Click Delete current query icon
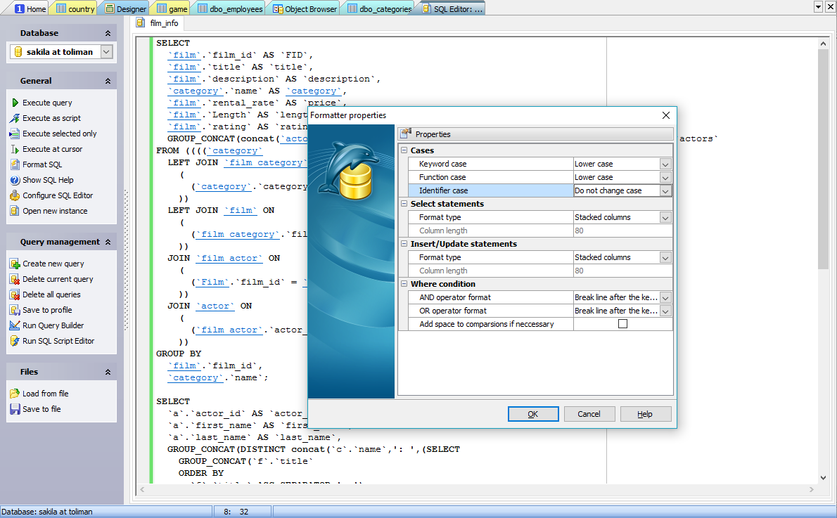 tap(15, 279)
